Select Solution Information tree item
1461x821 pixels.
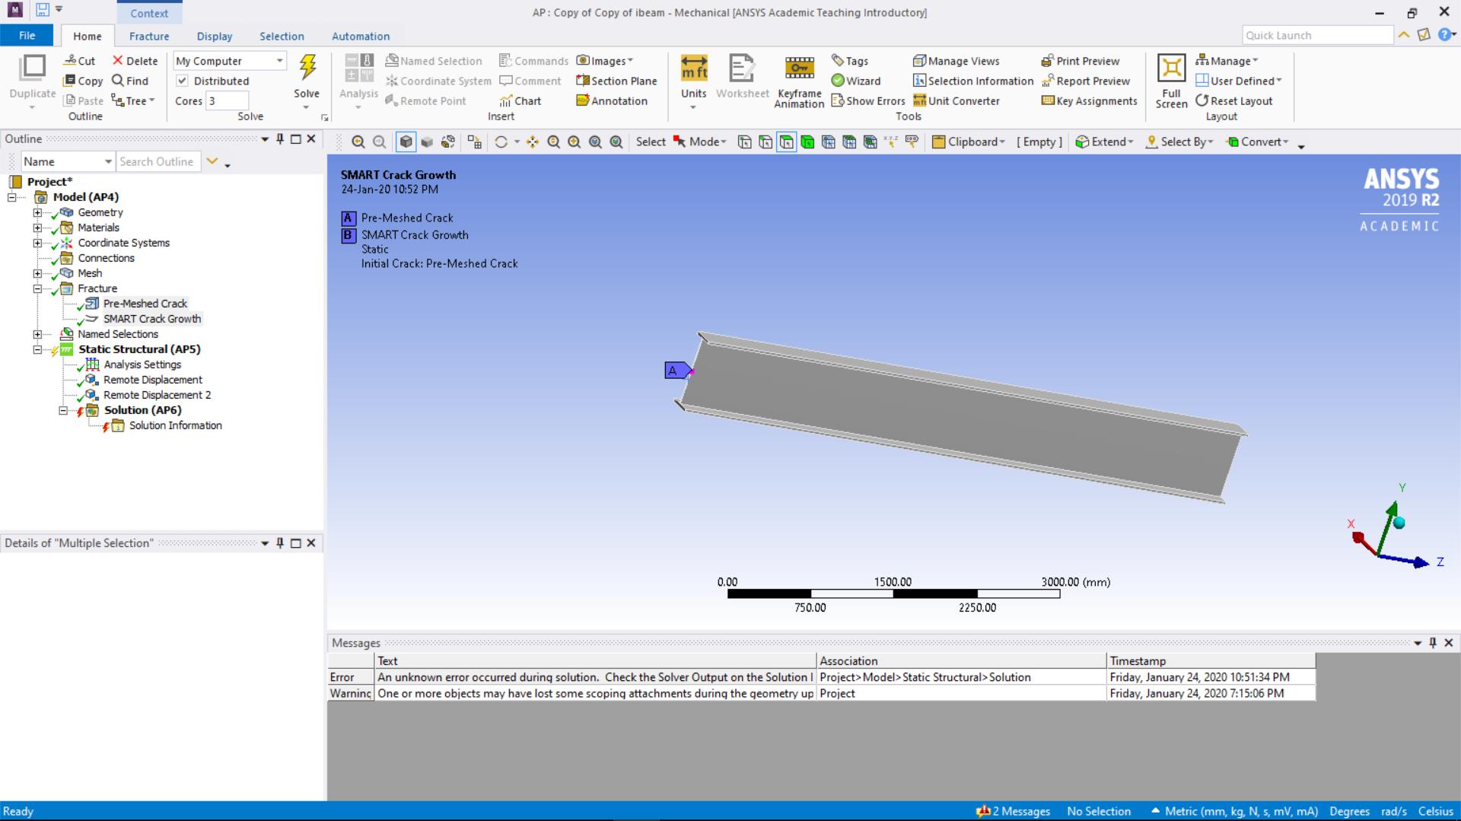(x=175, y=425)
